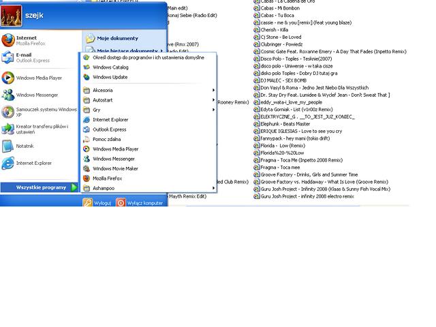Click the Pomoc zdalna icon
This screenshot has height=327, width=436.
coord(87,139)
